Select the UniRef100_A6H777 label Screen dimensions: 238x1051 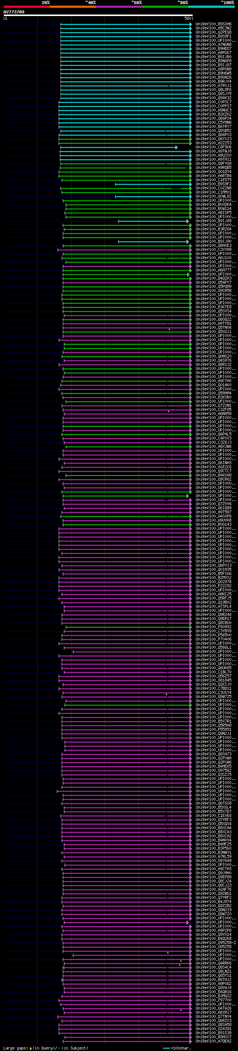(213, 270)
